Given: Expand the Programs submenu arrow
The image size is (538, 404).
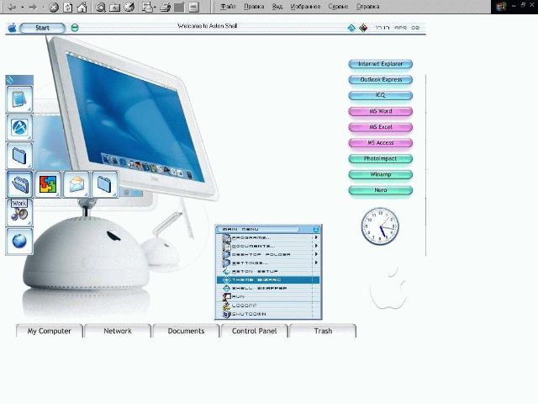Looking at the screenshot, I should click(x=316, y=237).
